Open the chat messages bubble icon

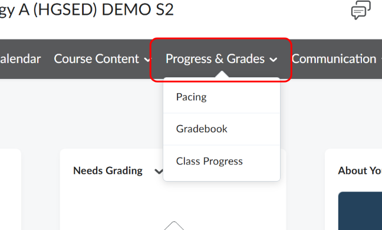[361, 10]
